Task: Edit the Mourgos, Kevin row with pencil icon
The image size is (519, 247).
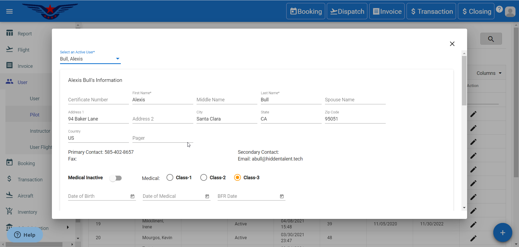Action: pyautogui.click(x=473, y=238)
